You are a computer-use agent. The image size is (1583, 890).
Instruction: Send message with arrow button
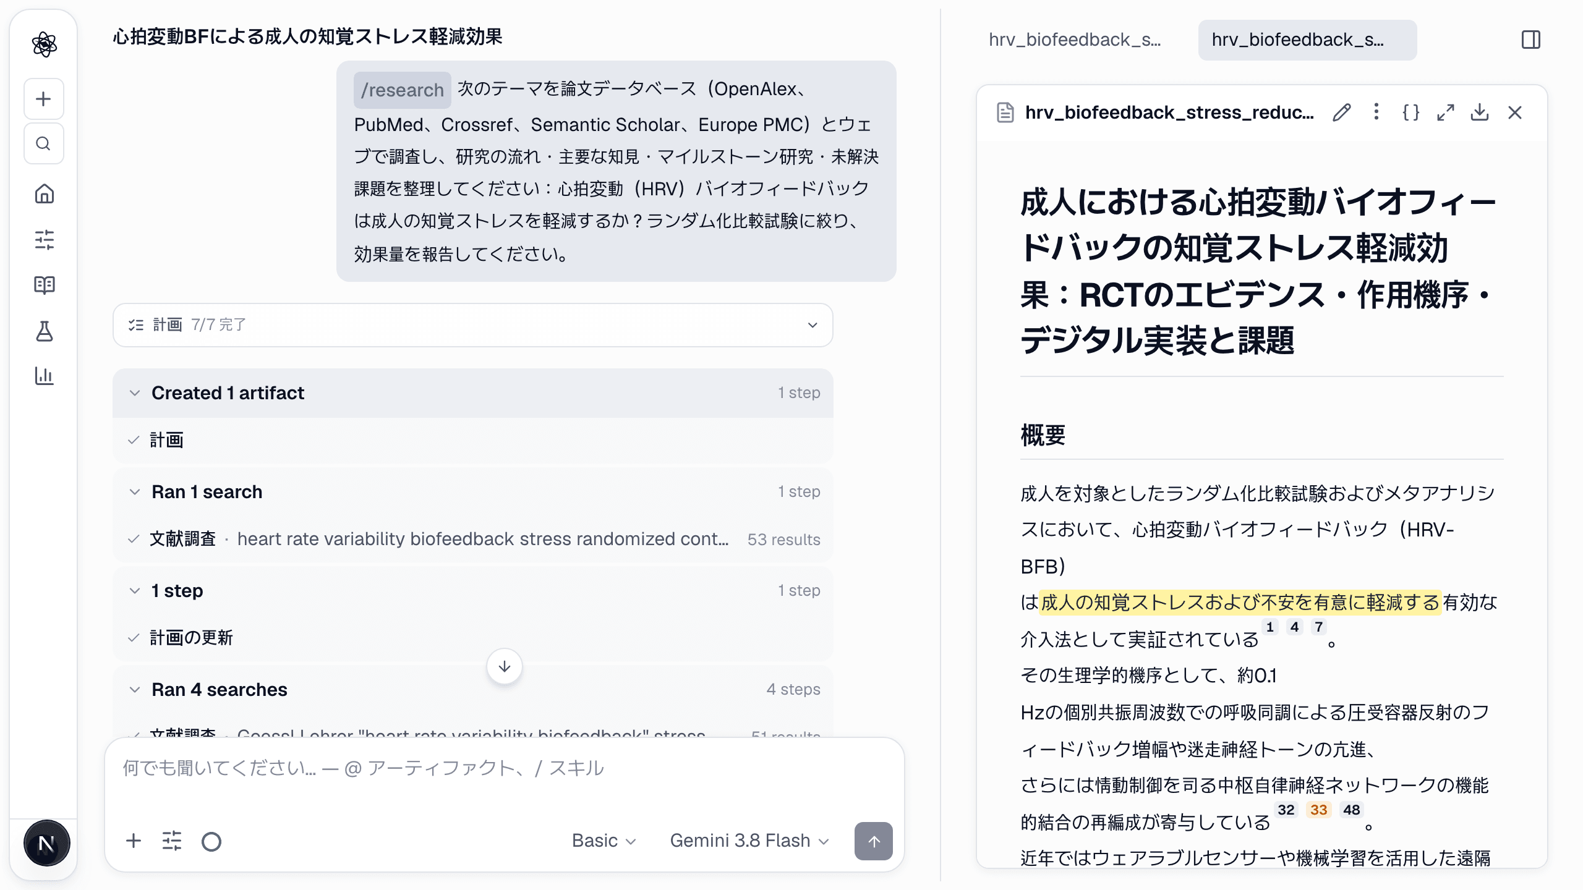pyautogui.click(x=874, y=841)
